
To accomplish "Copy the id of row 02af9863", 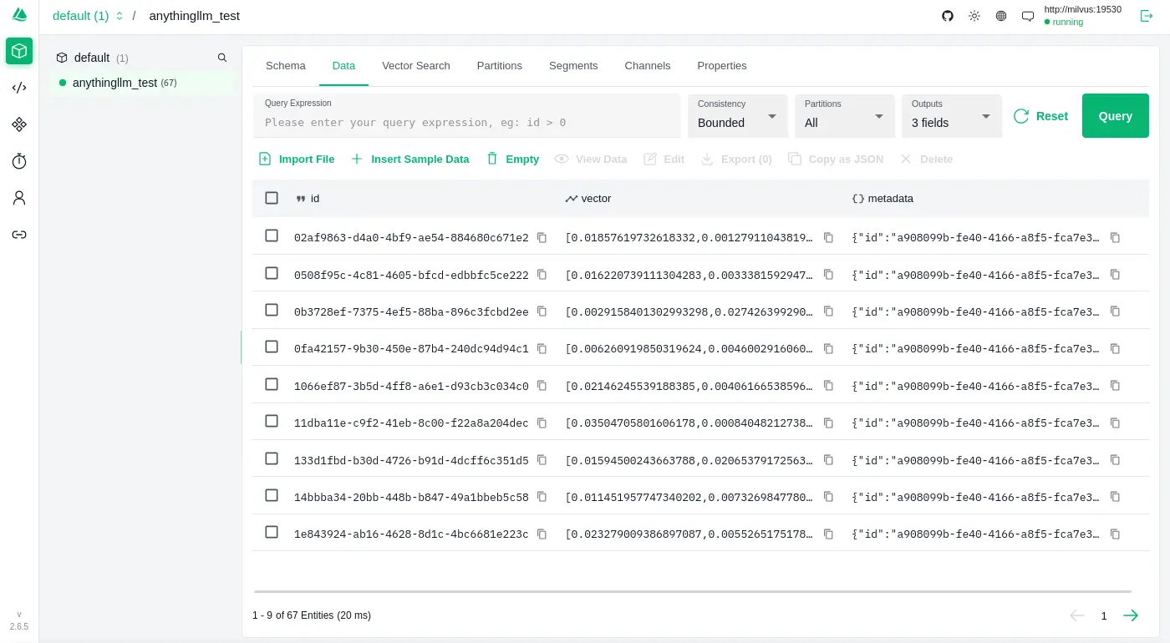I will [542, 237].
